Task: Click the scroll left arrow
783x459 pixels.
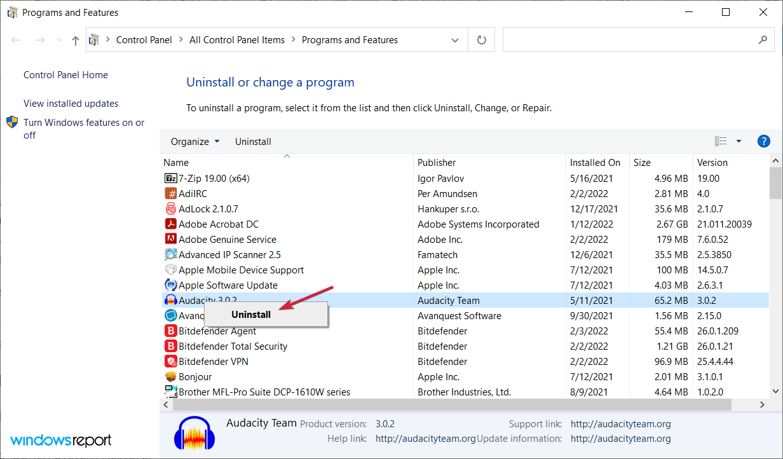Action: click(165, 405)
